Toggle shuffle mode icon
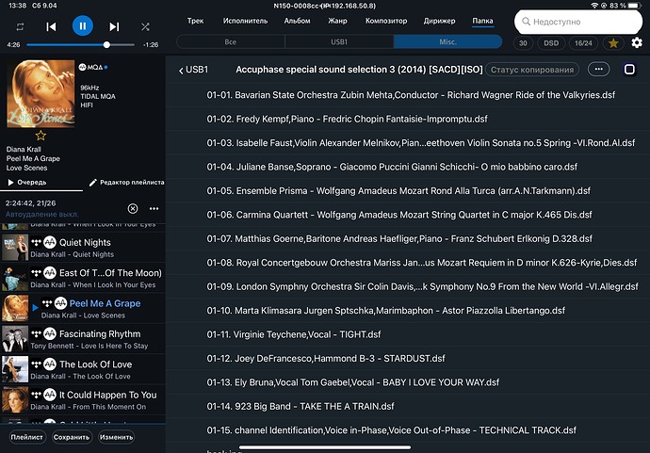Image resolution: width=650 pixels, height=453 pixels. click(145, 27)
